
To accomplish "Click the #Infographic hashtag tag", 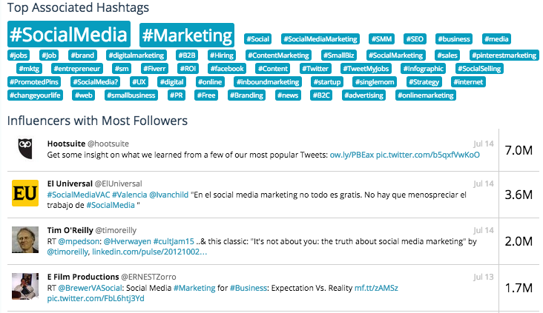I will (x=422, y=68).
